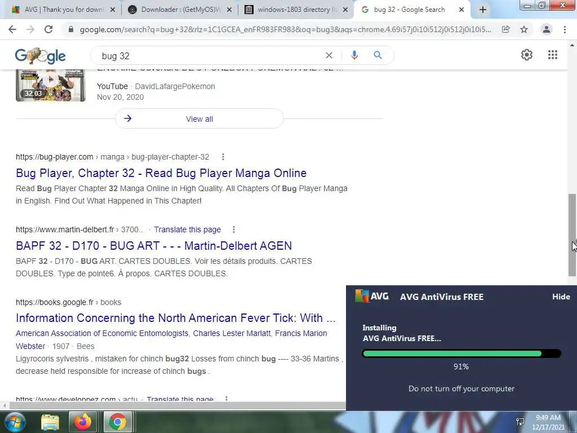Go forward to the next page

pos(30,29)
